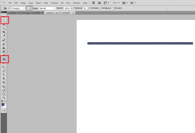Select the History Brush tool

(4, 51)
